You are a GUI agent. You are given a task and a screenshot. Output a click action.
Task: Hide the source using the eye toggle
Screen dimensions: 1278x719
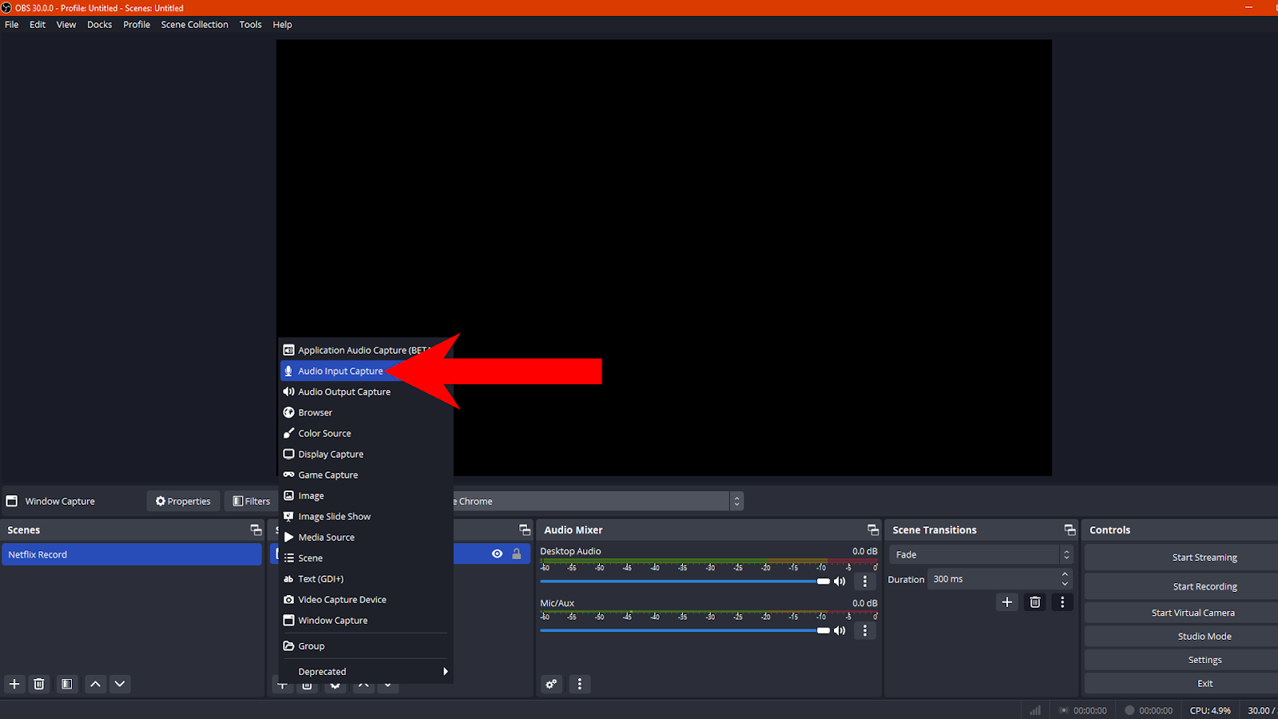coord(497,554)
